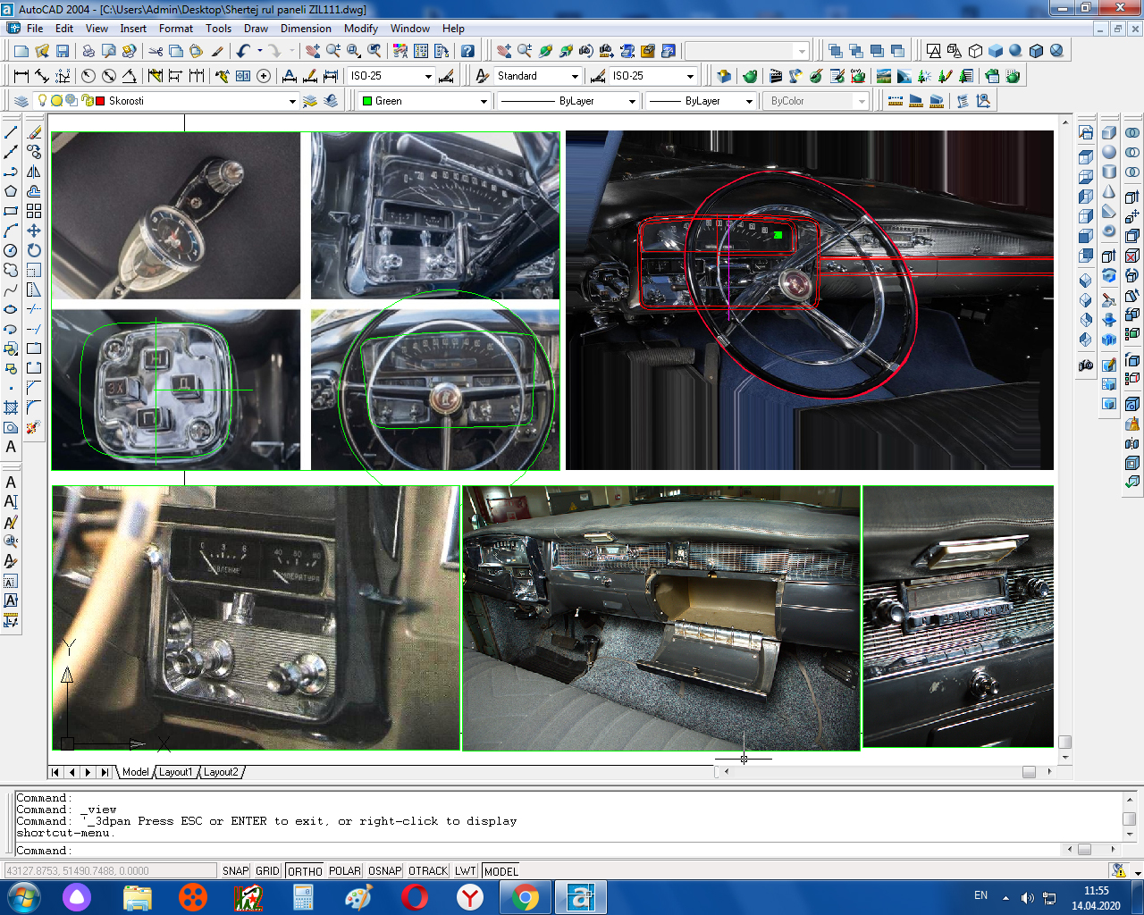The height and width of the screenshot is (915, 1144).
Task: Open the Layer Properties Manager icon
Action: (x=21, y=101)
